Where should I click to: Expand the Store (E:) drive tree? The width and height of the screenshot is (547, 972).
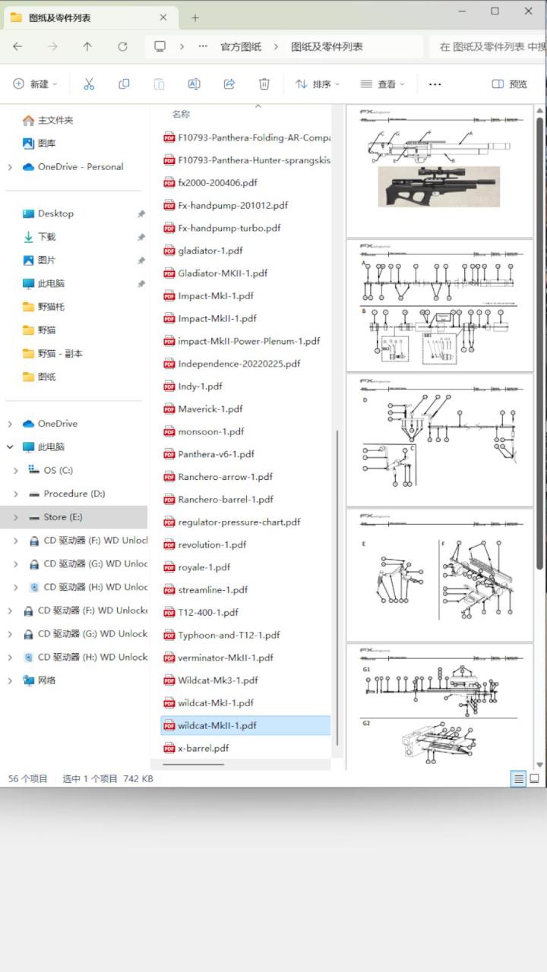[15, 517]
